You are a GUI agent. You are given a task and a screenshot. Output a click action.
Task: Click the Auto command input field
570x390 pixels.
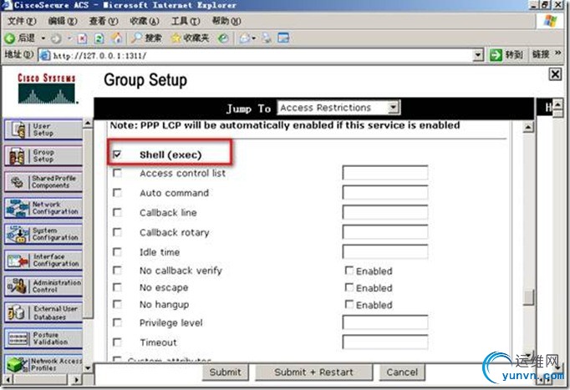click(385, 192)
